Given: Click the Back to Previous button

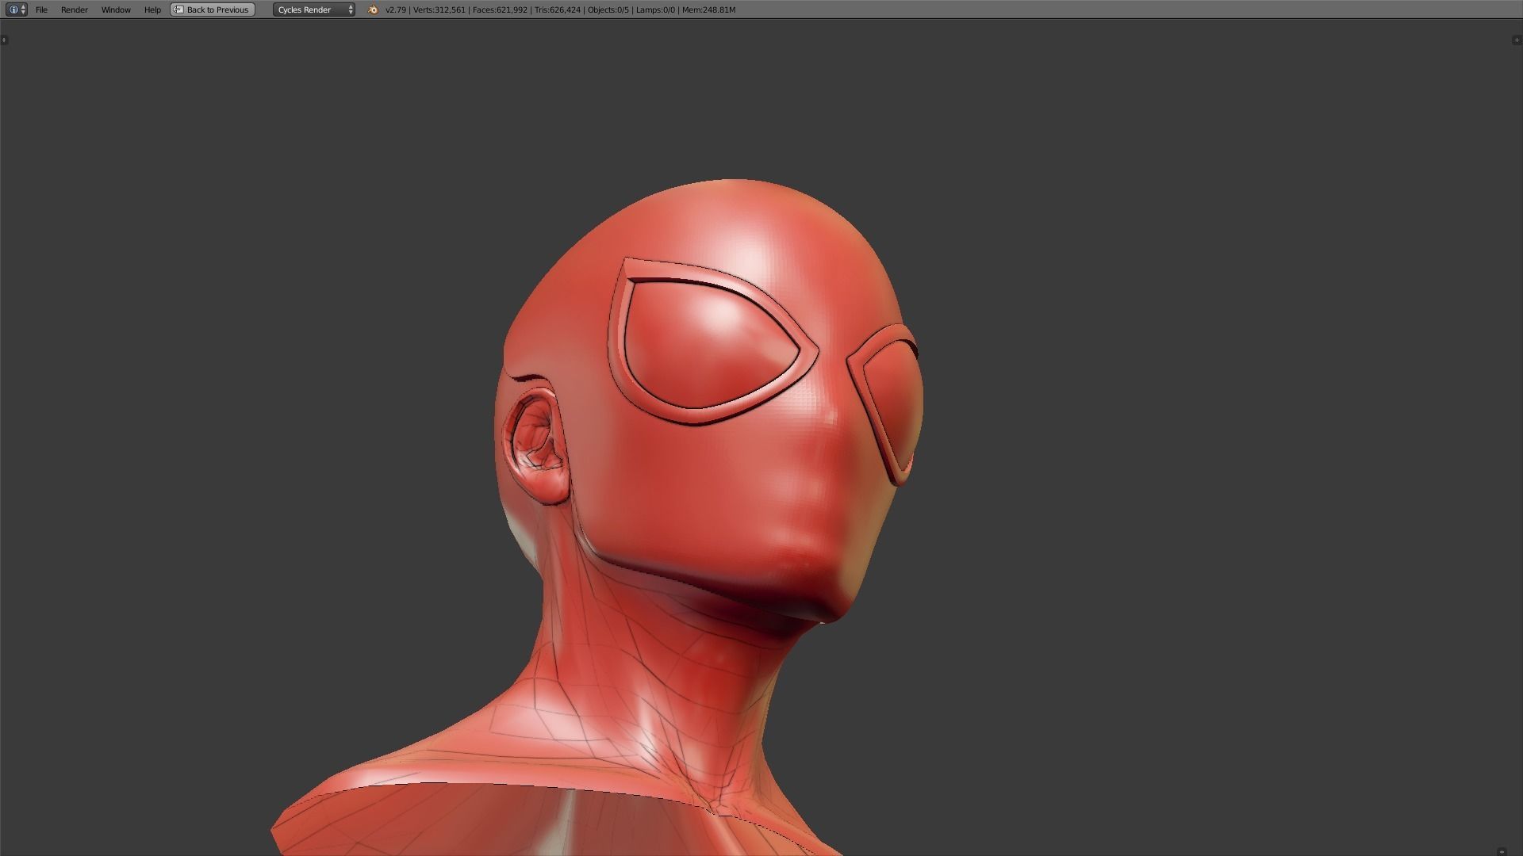Looking at the screenshot, I should (213, 10).
